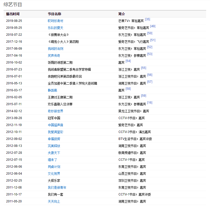Open the 哎呀好身材 program link
Image resolution: width=210 pixels, height=206 pixels.
55,21
